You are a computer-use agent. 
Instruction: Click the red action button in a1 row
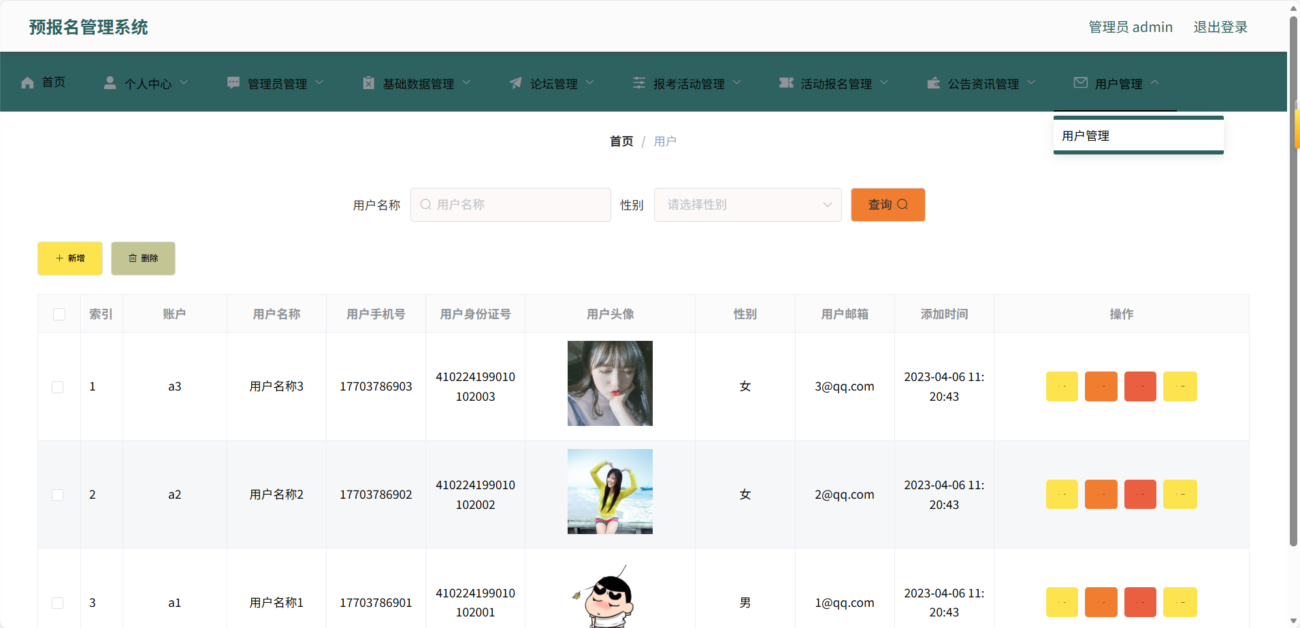coord(1141,602)
